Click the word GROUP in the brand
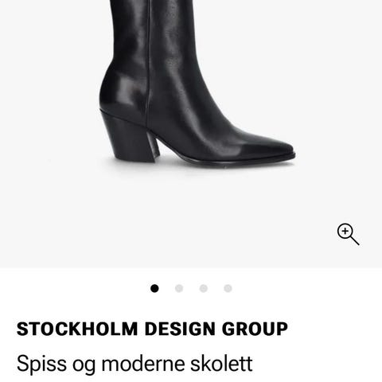Screen dimensions: 382x382 coord(255,329)
